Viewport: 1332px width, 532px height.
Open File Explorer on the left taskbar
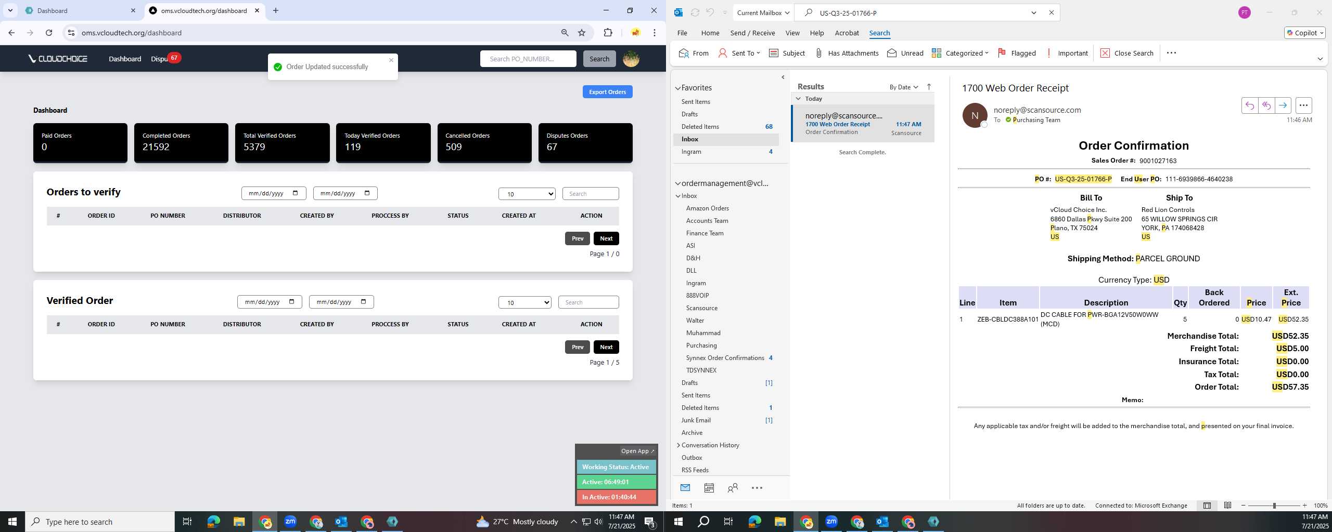pyautogui.click(x=239, y=522)
